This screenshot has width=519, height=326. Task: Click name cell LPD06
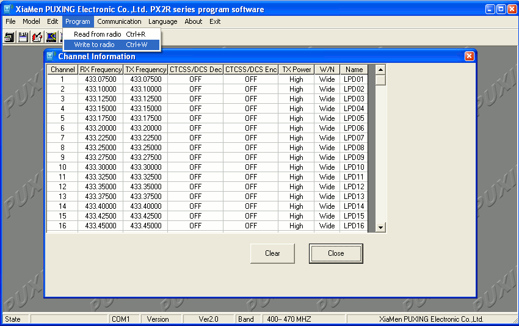(x=354, y=128)
